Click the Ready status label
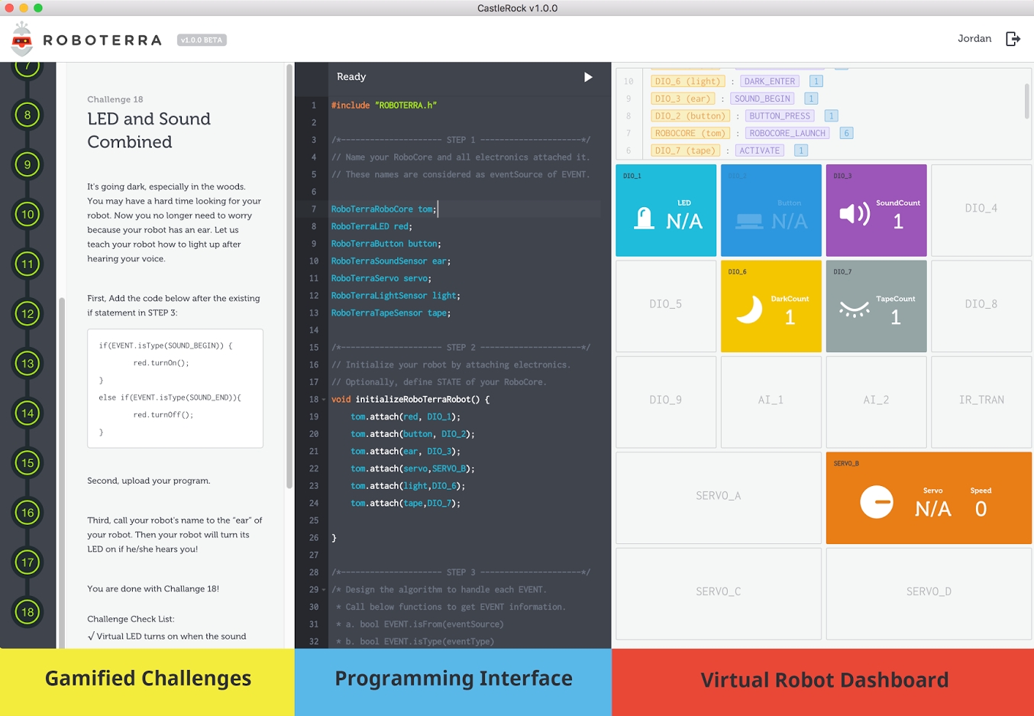 click(351, 77)
